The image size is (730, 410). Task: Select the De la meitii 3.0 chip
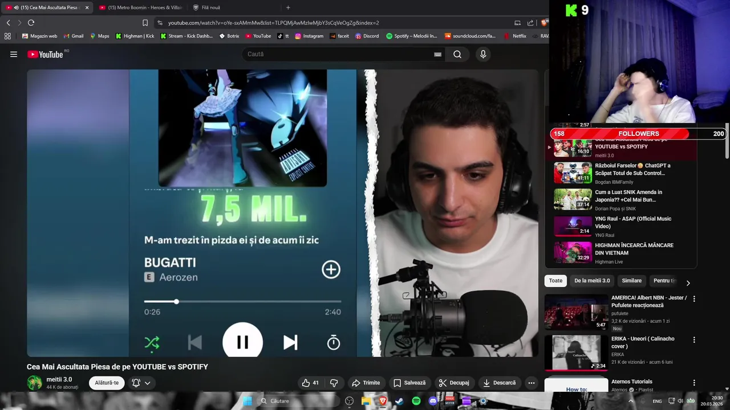(x=592, y=281)
